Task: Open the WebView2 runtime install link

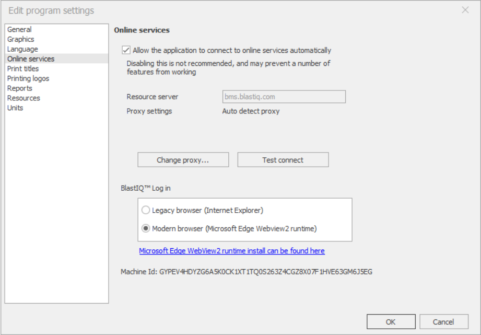Action: click(231, 251)
